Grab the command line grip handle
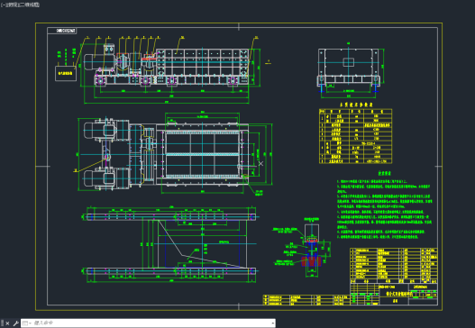Image resolution: width=475 pixels, height=328 pixels. [2, 323]
